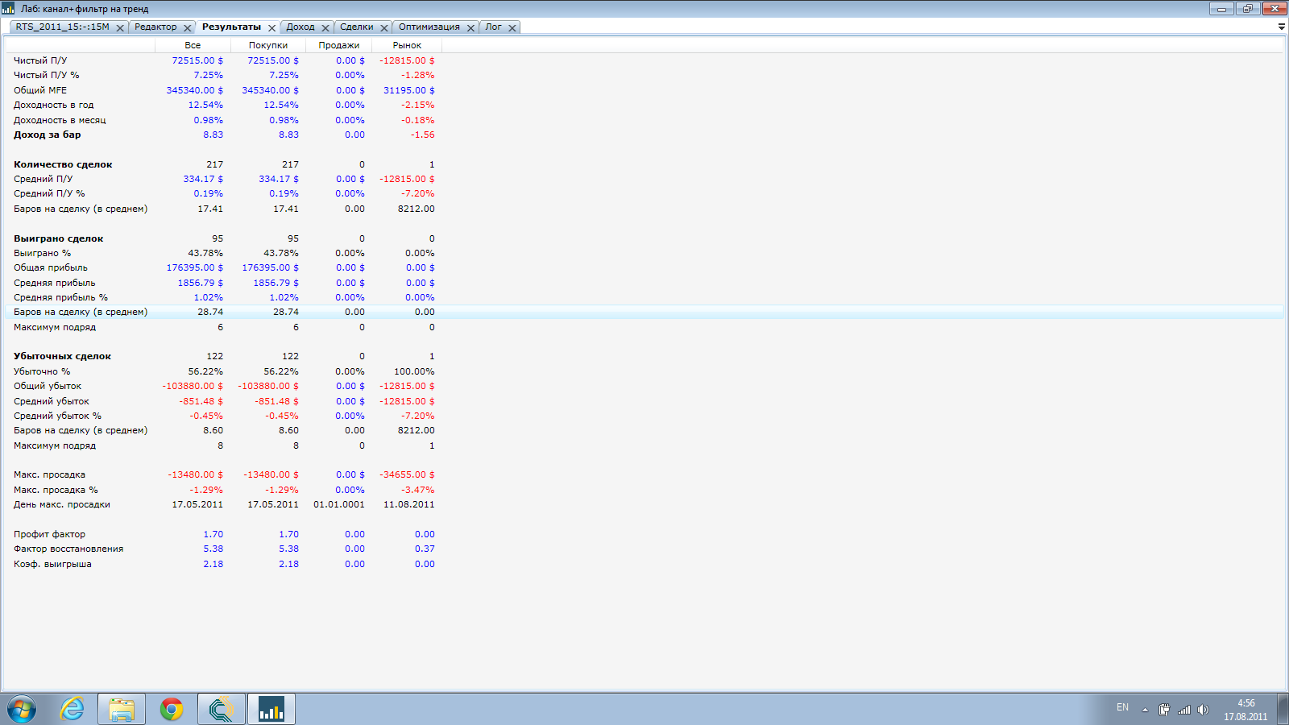Switch to the Доход tab
The width and height of the screenshot is (1289, 725).
[x=300, y=27]
